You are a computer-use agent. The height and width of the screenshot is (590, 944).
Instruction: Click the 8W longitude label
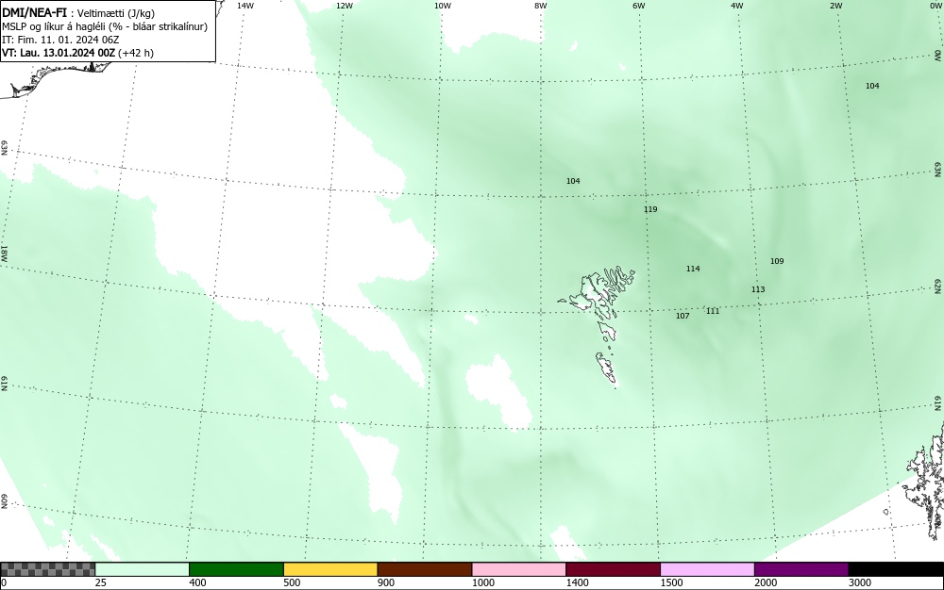pyautogui.click(x=541, y=6)
